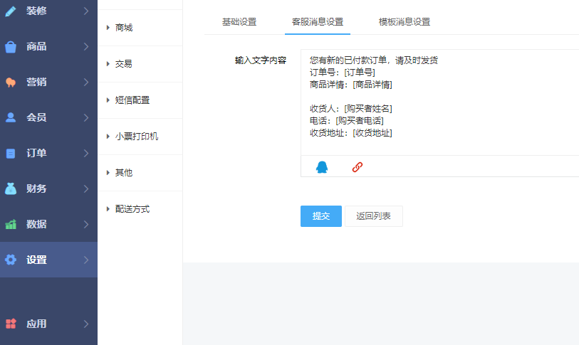
Task: Expand the 装修 menu chevron
Action: pyautogui.click(x=86, y=11)
